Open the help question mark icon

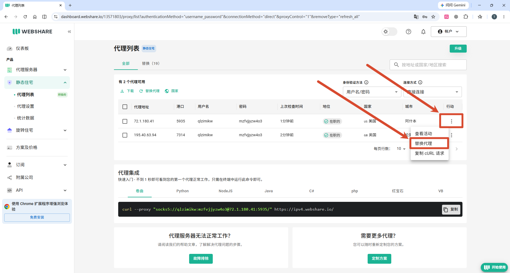click(x=409, y=32)
